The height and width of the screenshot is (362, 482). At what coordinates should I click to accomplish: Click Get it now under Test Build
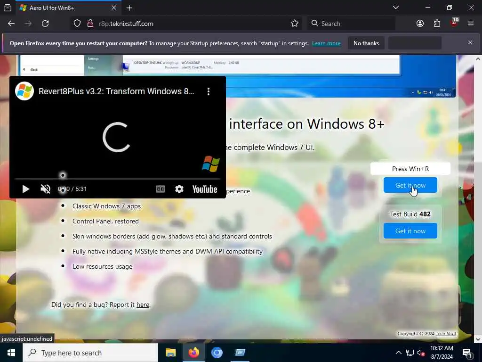coord(410,231)
